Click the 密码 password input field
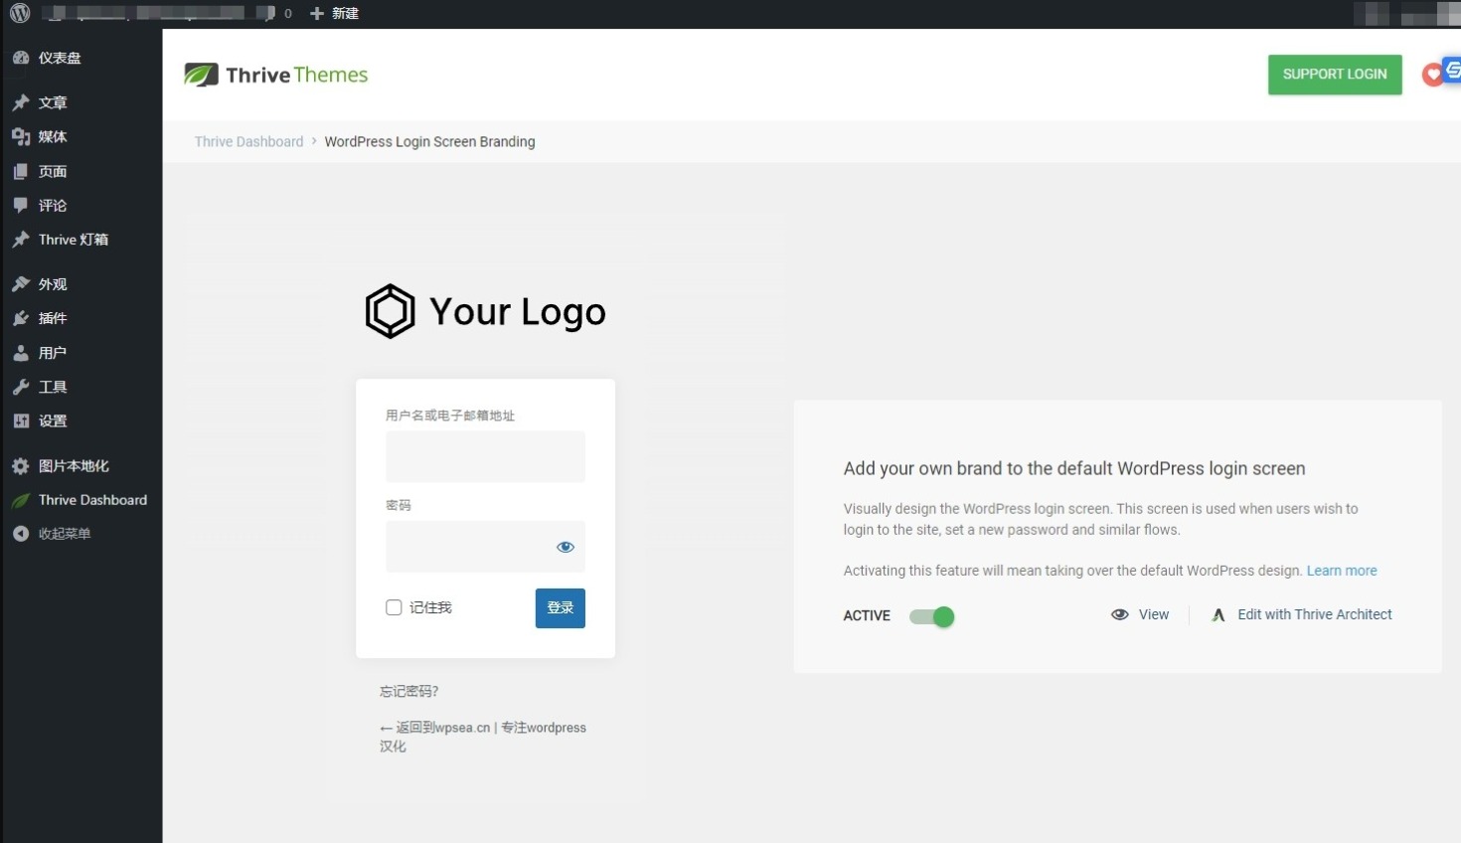 (485, 547)
